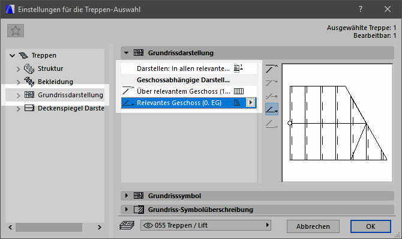Click the horizontal scrollbar thumb under the tree

[49, 227]
